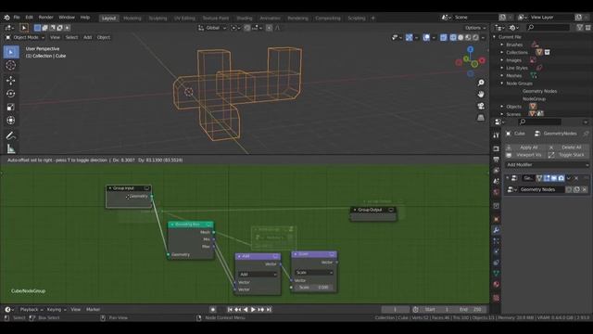Click the outliner filter funnel icon

(x=579, y=27)
